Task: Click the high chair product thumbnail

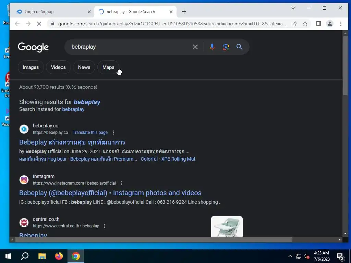Action: pos(227,226)
